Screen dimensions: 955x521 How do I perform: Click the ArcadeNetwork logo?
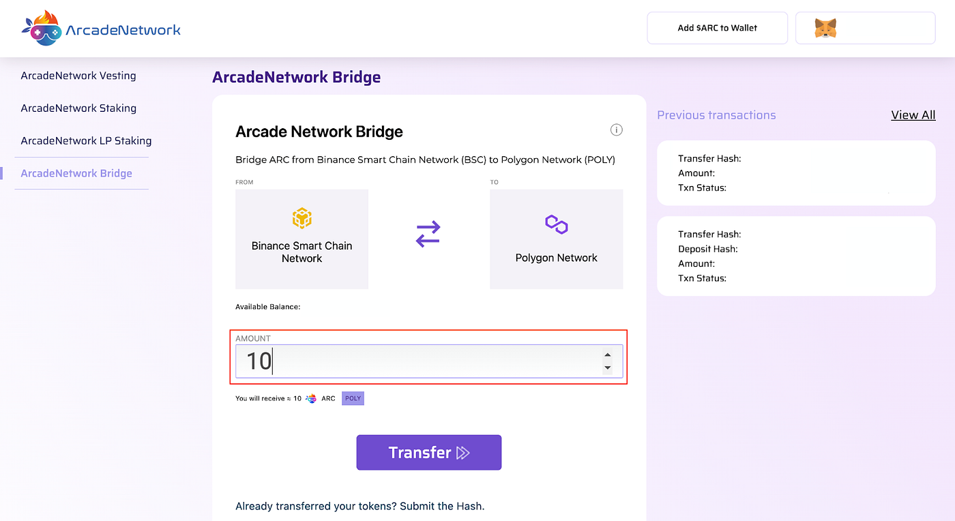(102, 28)
